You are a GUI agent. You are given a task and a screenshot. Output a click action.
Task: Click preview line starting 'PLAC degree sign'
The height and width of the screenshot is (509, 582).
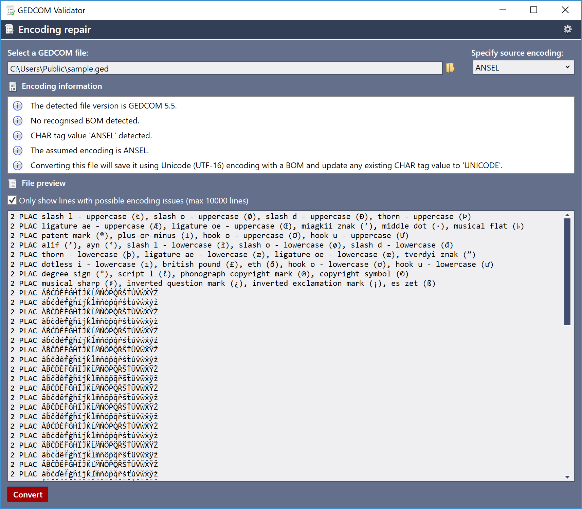[x=209, y=274]
